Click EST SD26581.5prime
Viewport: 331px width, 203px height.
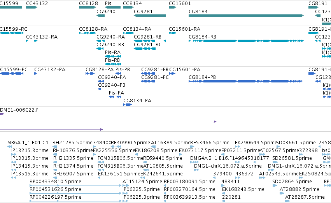tap(292, 158)
